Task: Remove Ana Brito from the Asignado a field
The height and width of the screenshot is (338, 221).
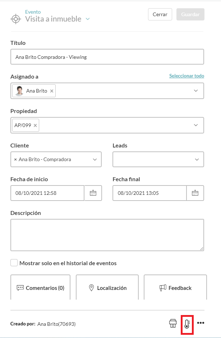Action: coord(52,91)
